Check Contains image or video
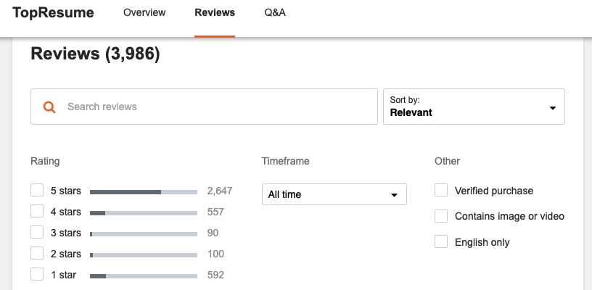Screen dimensions: 592x290 [441, 216]
